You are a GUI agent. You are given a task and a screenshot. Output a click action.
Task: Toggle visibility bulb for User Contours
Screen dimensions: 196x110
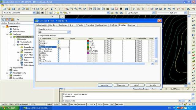[58, 51]
